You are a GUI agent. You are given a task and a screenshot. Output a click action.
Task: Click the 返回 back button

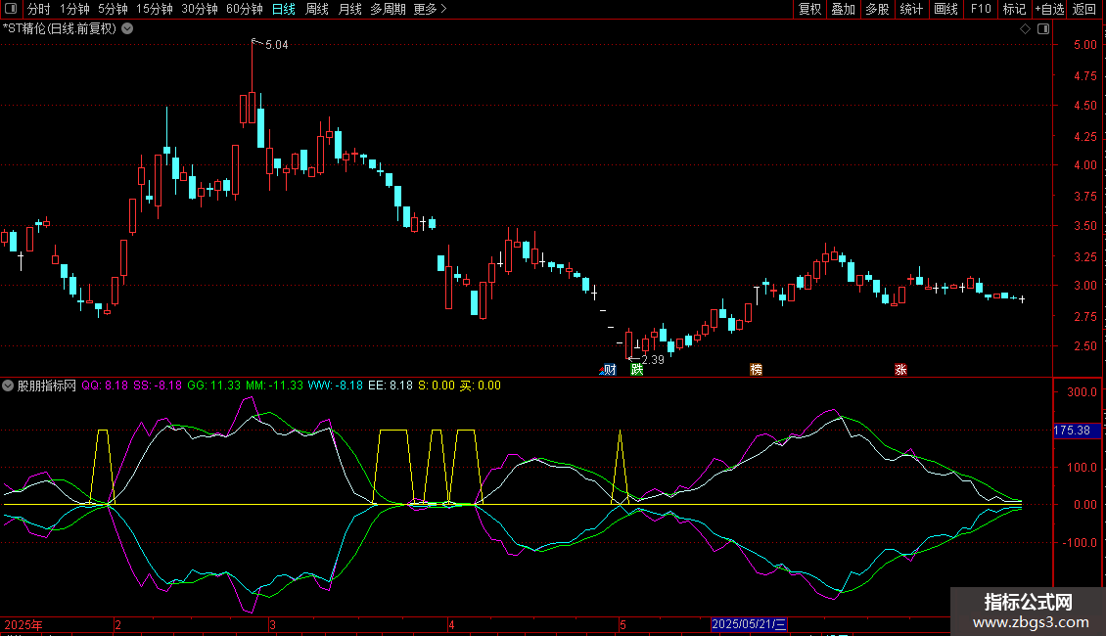tap(1084, 9)
